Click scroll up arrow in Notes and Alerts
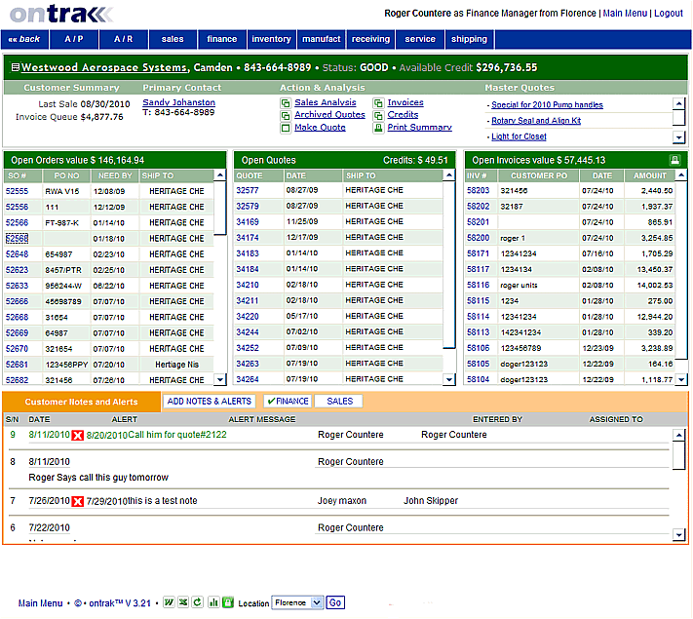Image resolution: width=693 pixels, height=619 pixels. [x=678, y=435]
